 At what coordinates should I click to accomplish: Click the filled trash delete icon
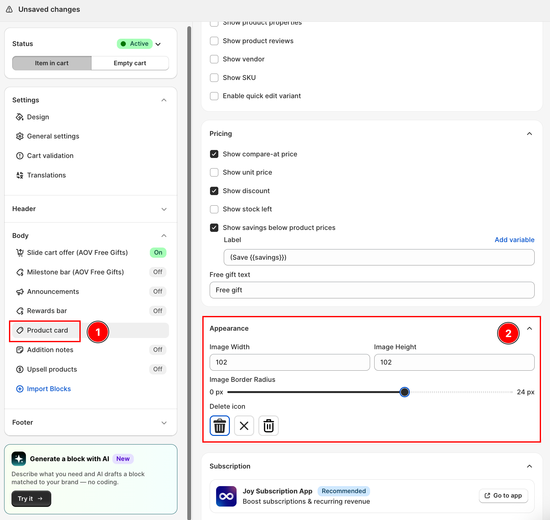click(220, 426)
